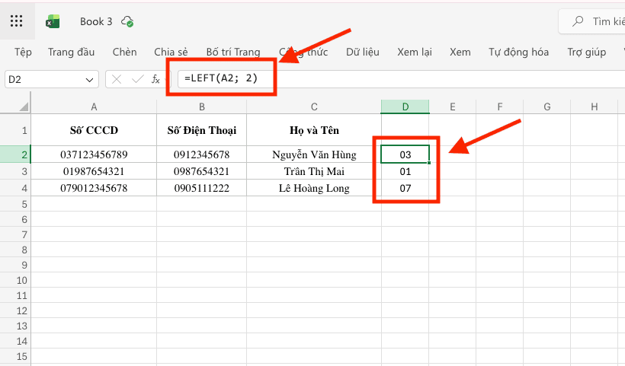The width and height of the screenshot is (625, 366).
Task: Click in the Tìm kiếm search box
Action: [594, 21]
